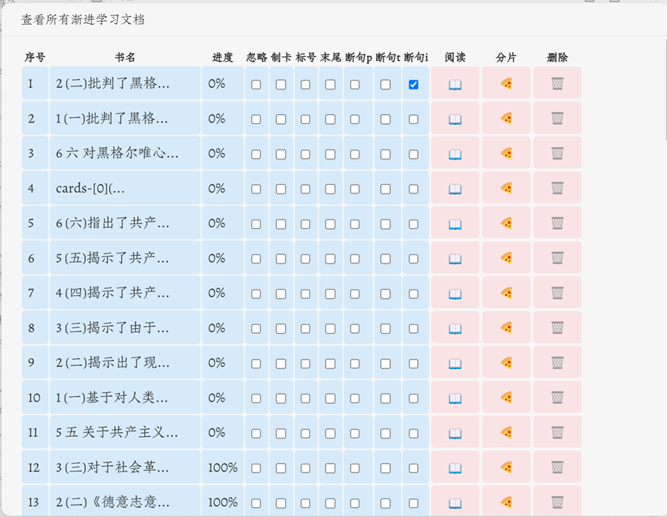Select book name '1 (一)基于对人类…'
This screenshot has width=667, height=517.
pos(125,397)
